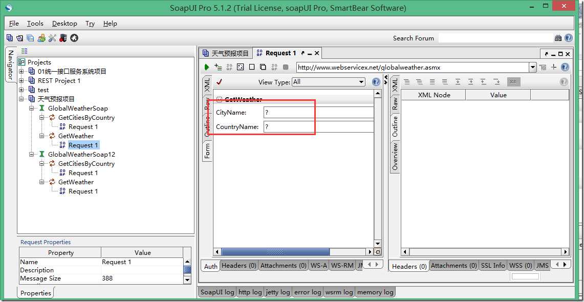Open the http log tab
The height and width of the screenshot is (302, 584).
pyautogui.click(x=250, y=292)
